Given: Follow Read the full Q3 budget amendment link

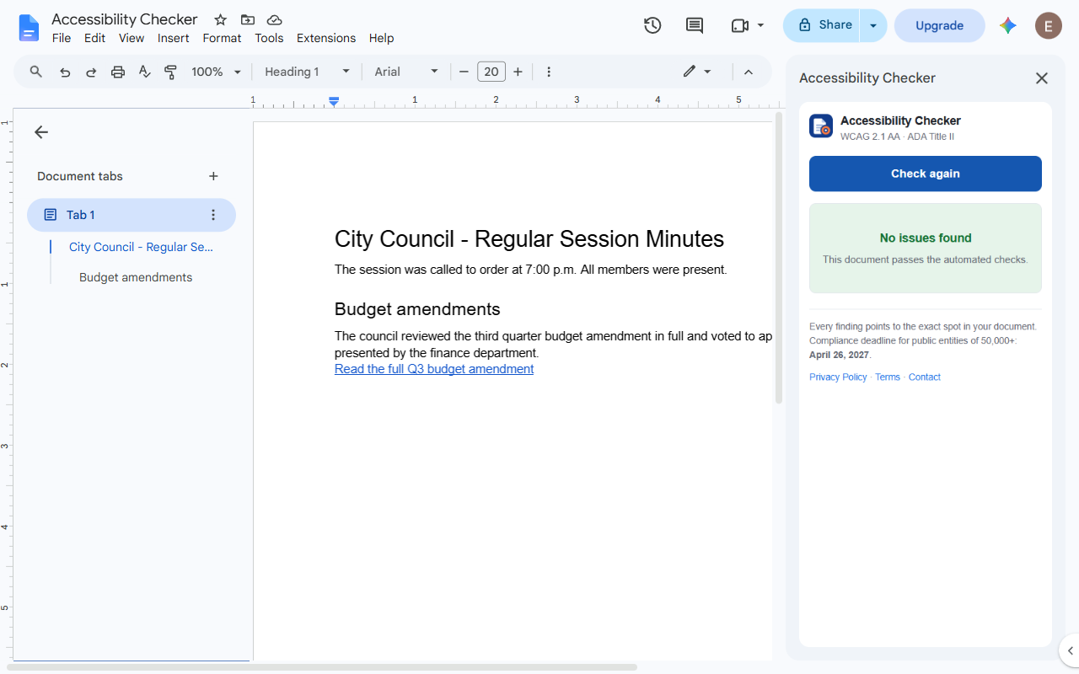Looking at the screenshot, I should click(434, 369).
